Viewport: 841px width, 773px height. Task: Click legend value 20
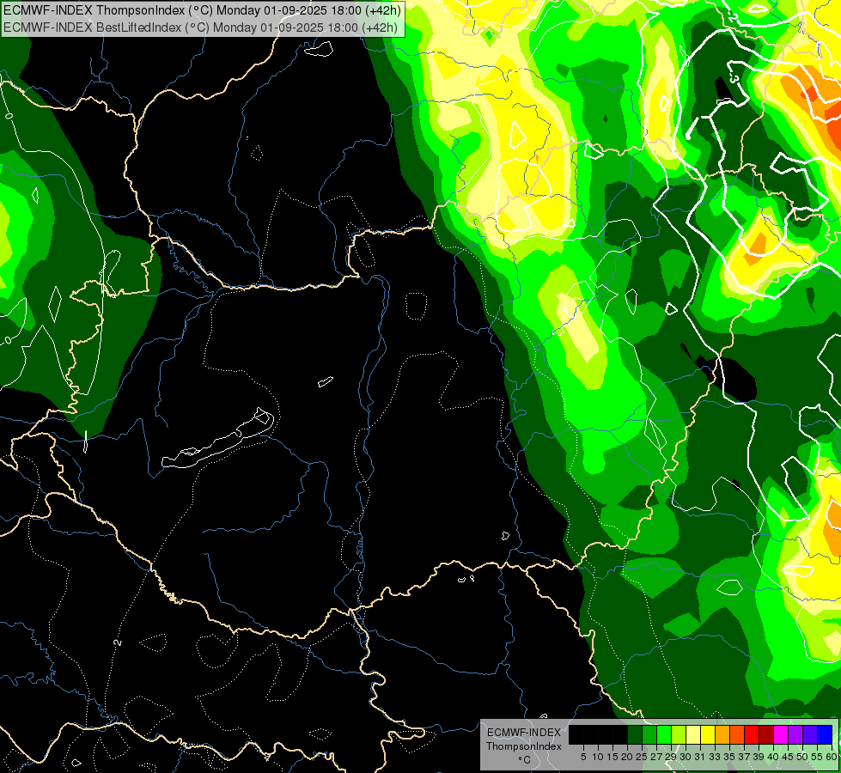627,757
